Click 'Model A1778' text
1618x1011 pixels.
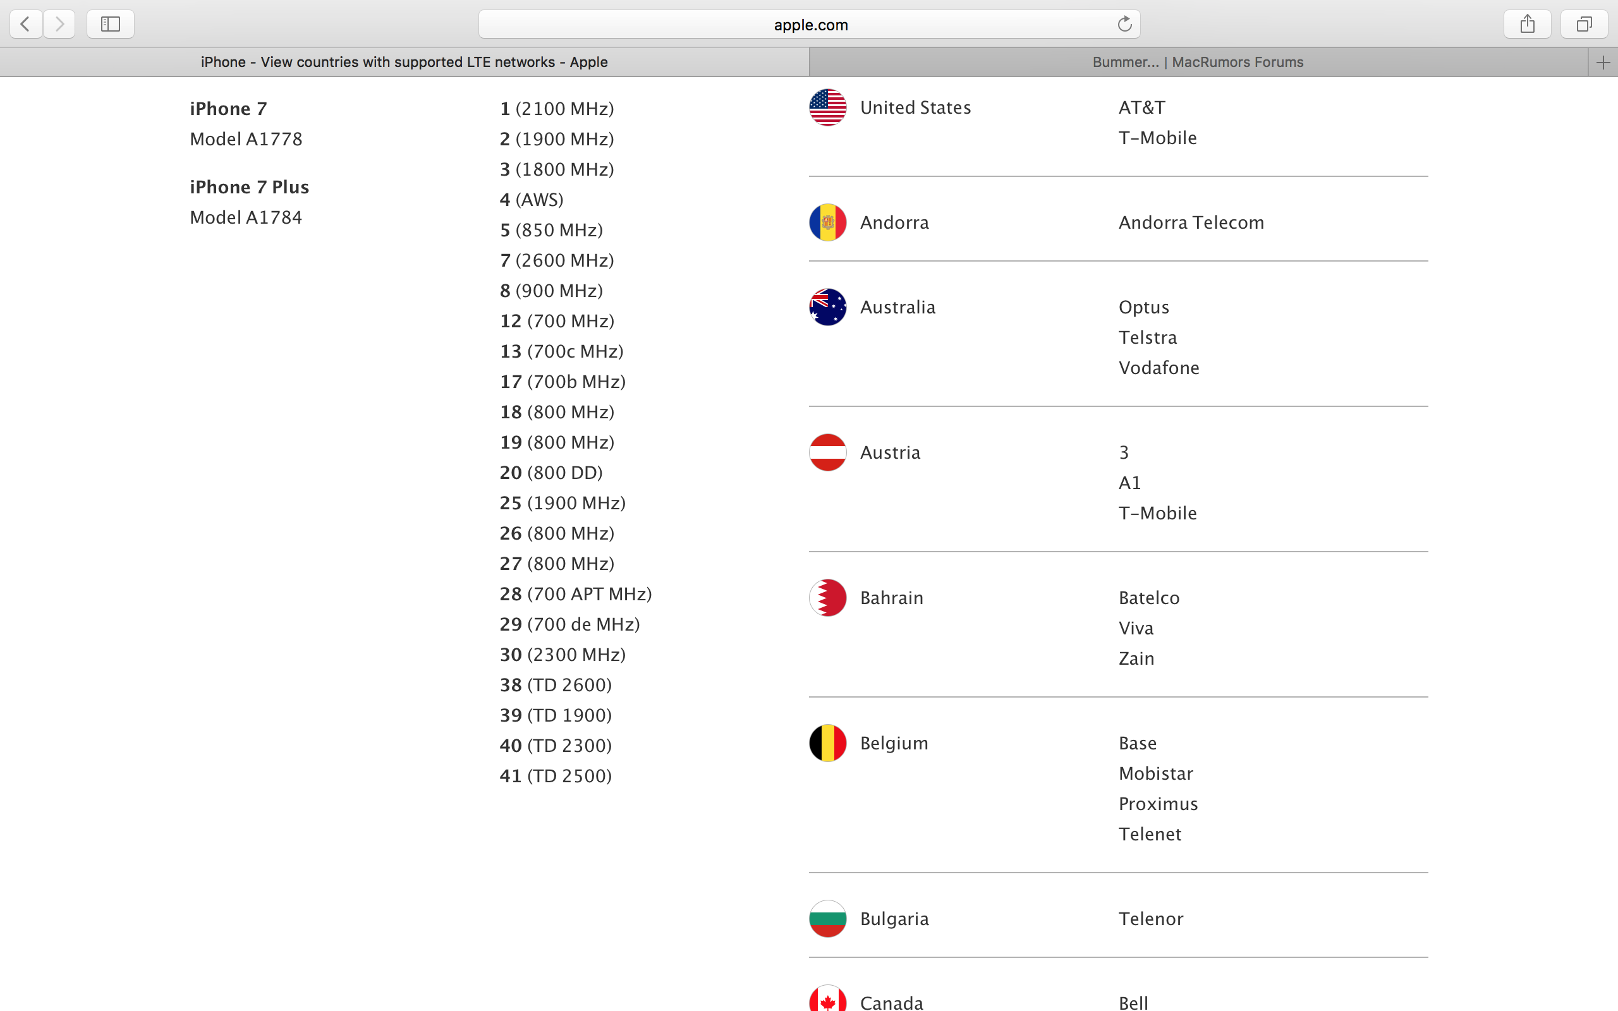(x=246, y=139)
